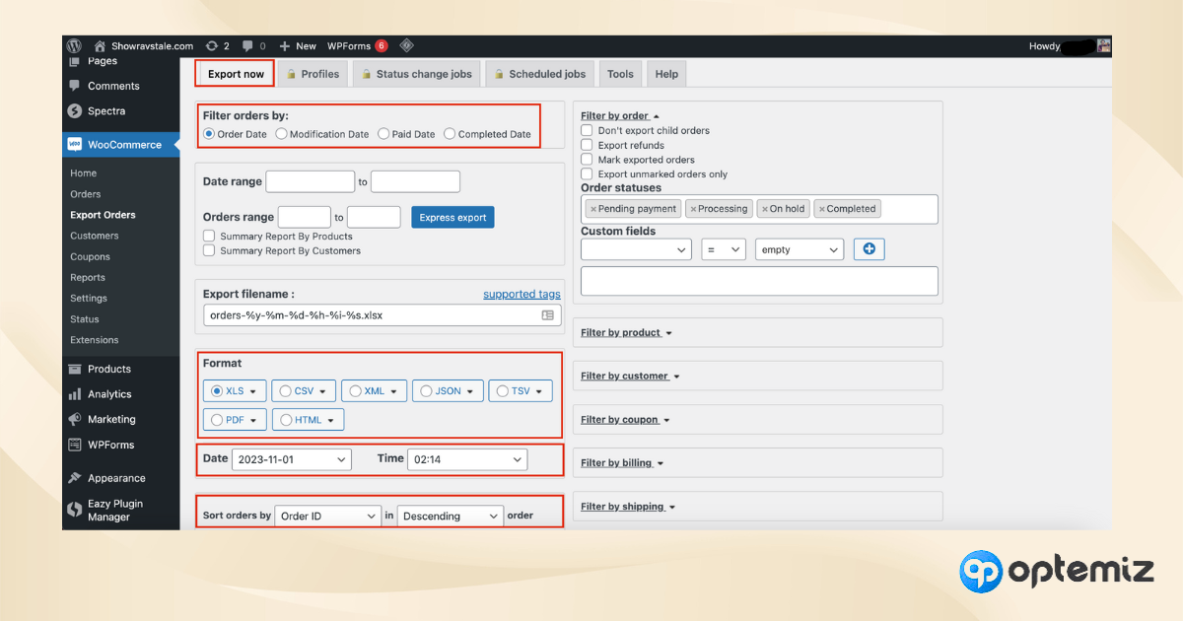This screenshot has width=1183, height=621.
Task: Remove the Pending payment status tag
Action: (x=592, y=209)
